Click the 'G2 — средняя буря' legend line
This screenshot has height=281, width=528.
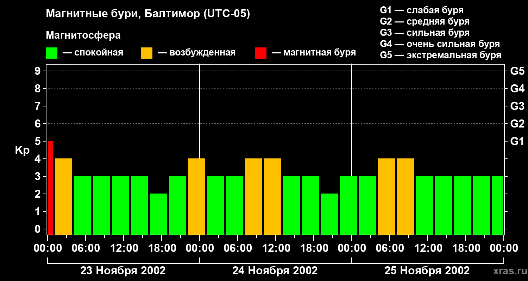pos(425,21)
